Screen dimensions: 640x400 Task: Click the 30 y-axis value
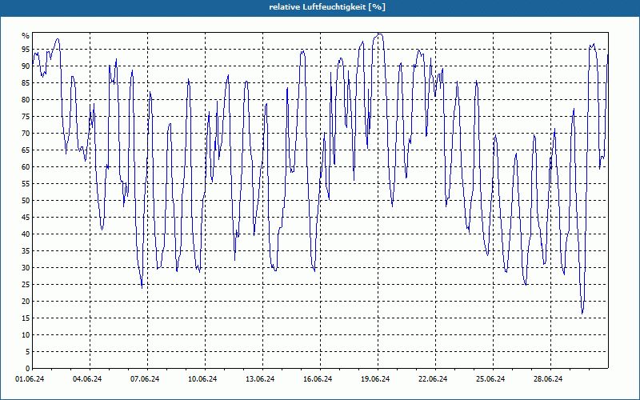pos(26,268)
